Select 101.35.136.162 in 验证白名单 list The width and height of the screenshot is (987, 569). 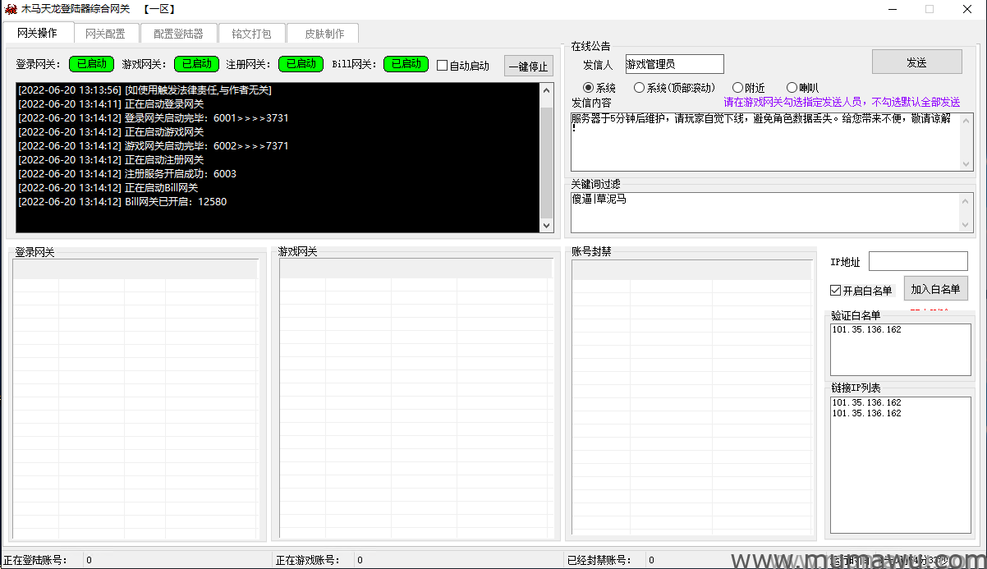(866, 330)
